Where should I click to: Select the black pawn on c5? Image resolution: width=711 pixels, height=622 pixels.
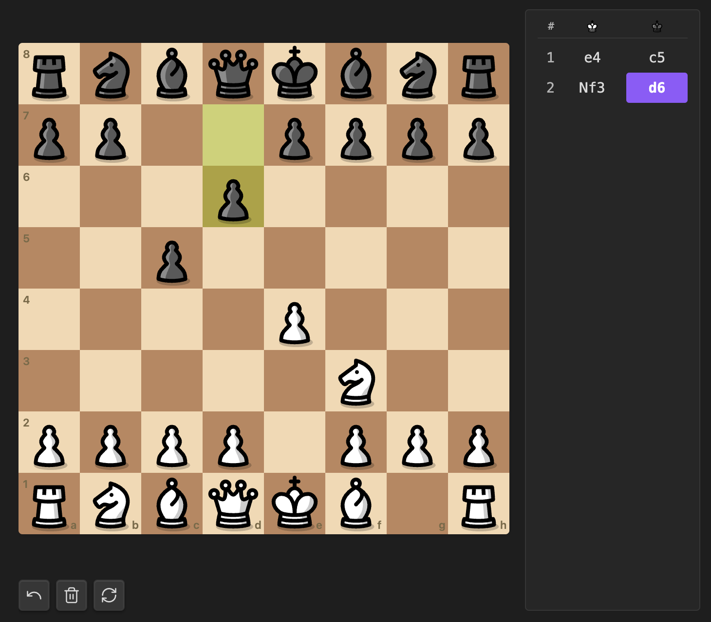coord(172,258)
